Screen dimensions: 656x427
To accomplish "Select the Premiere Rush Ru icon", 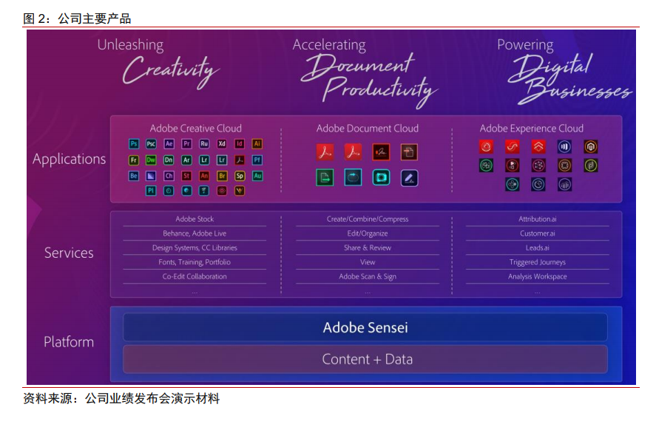I will (x=204, y=144).
